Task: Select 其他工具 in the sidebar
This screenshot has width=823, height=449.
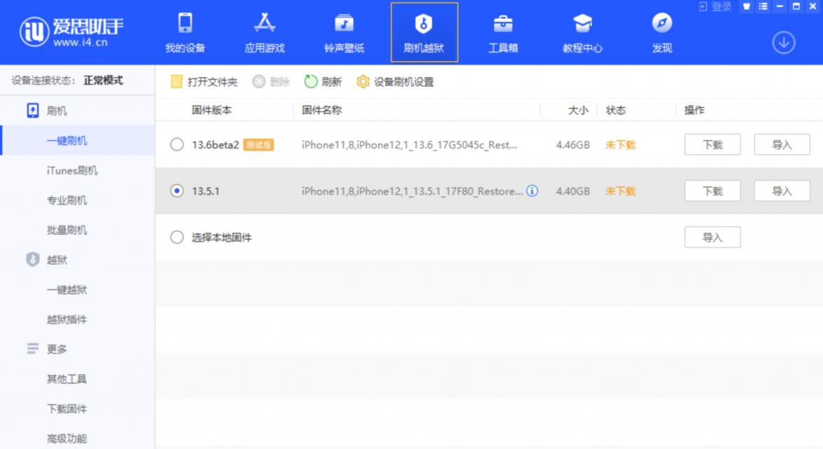Action: point(67,379)
